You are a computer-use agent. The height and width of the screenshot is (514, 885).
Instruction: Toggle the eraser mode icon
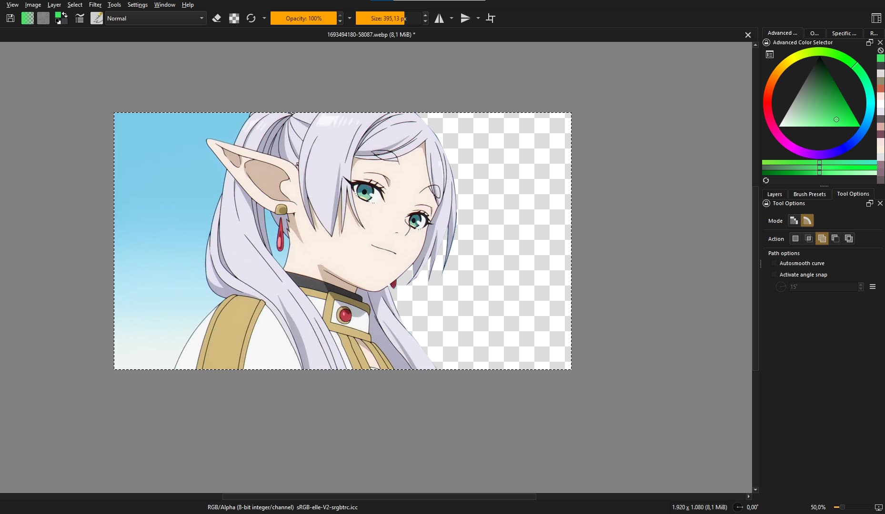(x=217, y=18)
